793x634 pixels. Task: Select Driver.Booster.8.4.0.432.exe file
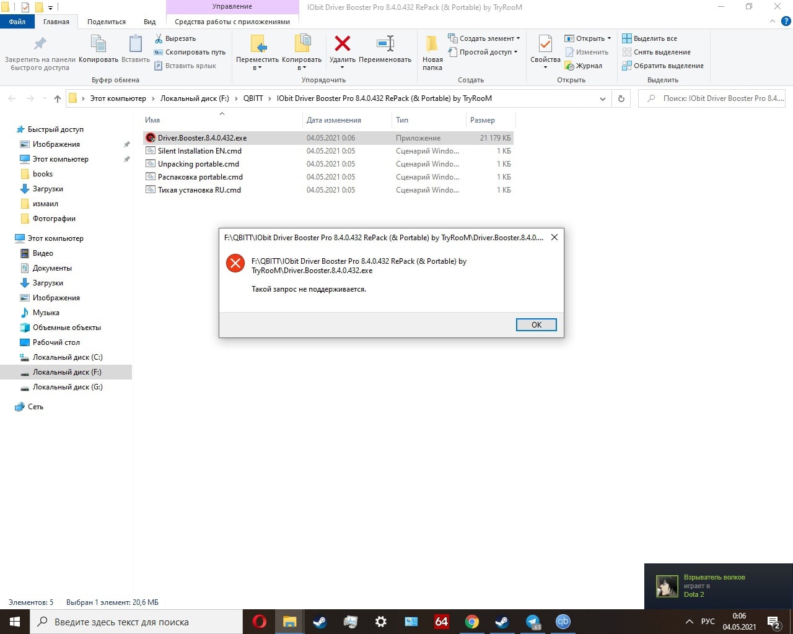click(x=328, y=137)
